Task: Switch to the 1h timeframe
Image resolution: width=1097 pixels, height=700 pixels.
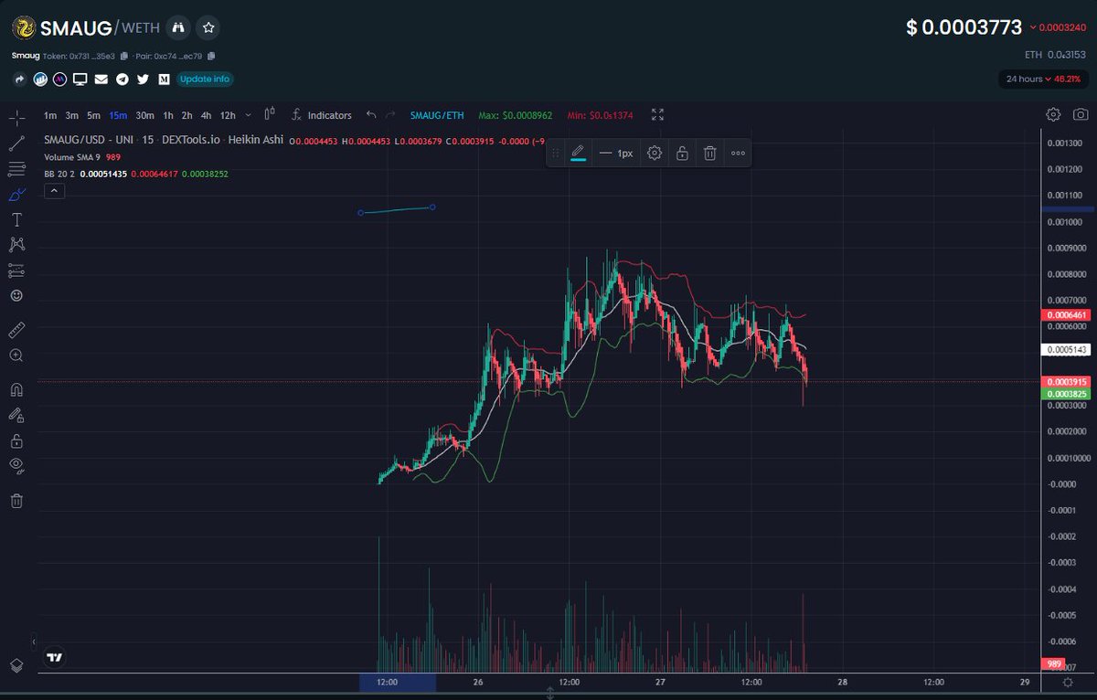Action: 168,115
